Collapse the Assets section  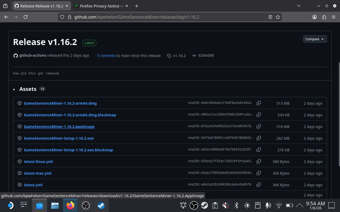pyautogui.click(x=14, y=89)
